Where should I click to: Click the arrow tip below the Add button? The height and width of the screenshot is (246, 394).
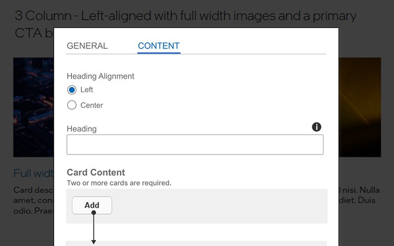click(x=92, y=242)
